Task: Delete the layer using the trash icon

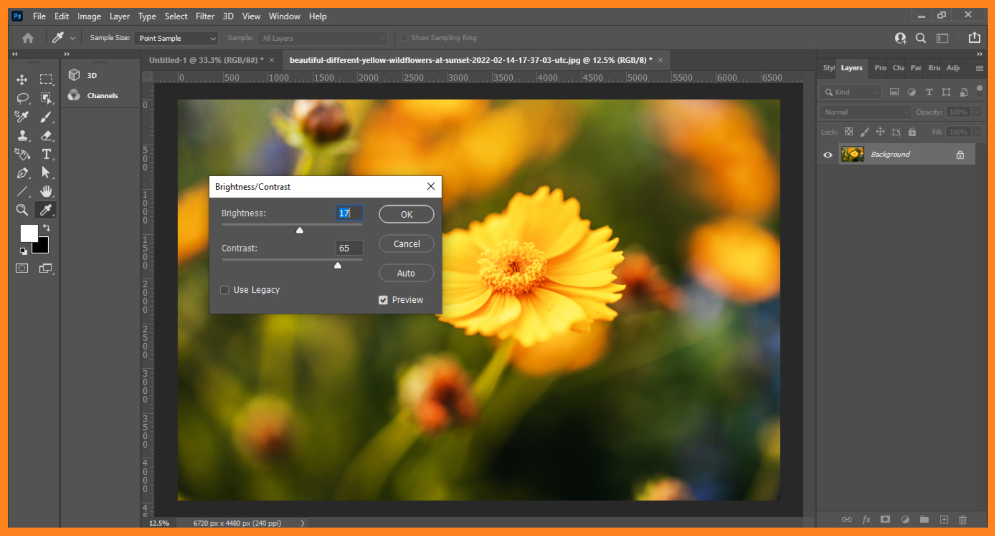Action: coord(963,520)
